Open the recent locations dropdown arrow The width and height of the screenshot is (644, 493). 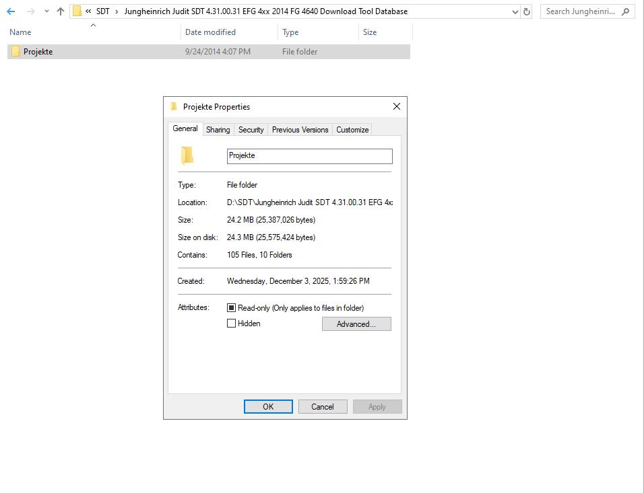47,11
